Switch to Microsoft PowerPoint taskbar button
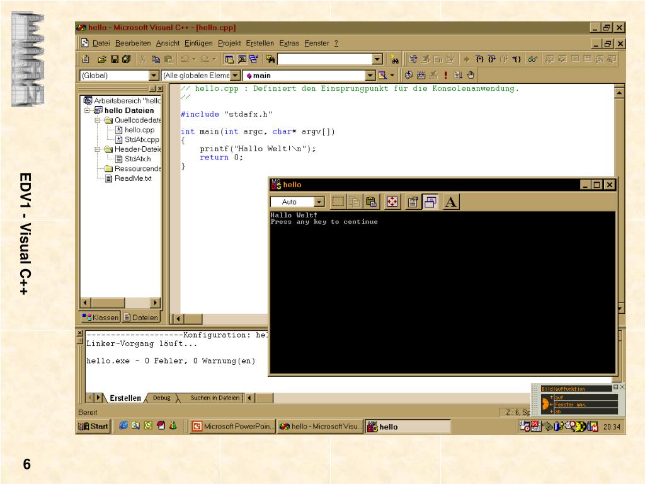645x484 pixels. pos(233,427)
